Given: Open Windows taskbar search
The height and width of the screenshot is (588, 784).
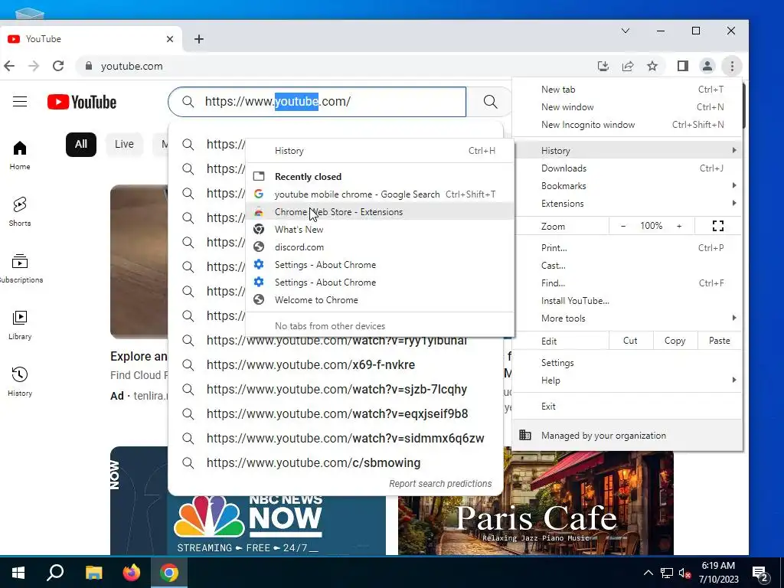Looking at the screenshot, I should point(55,573).
